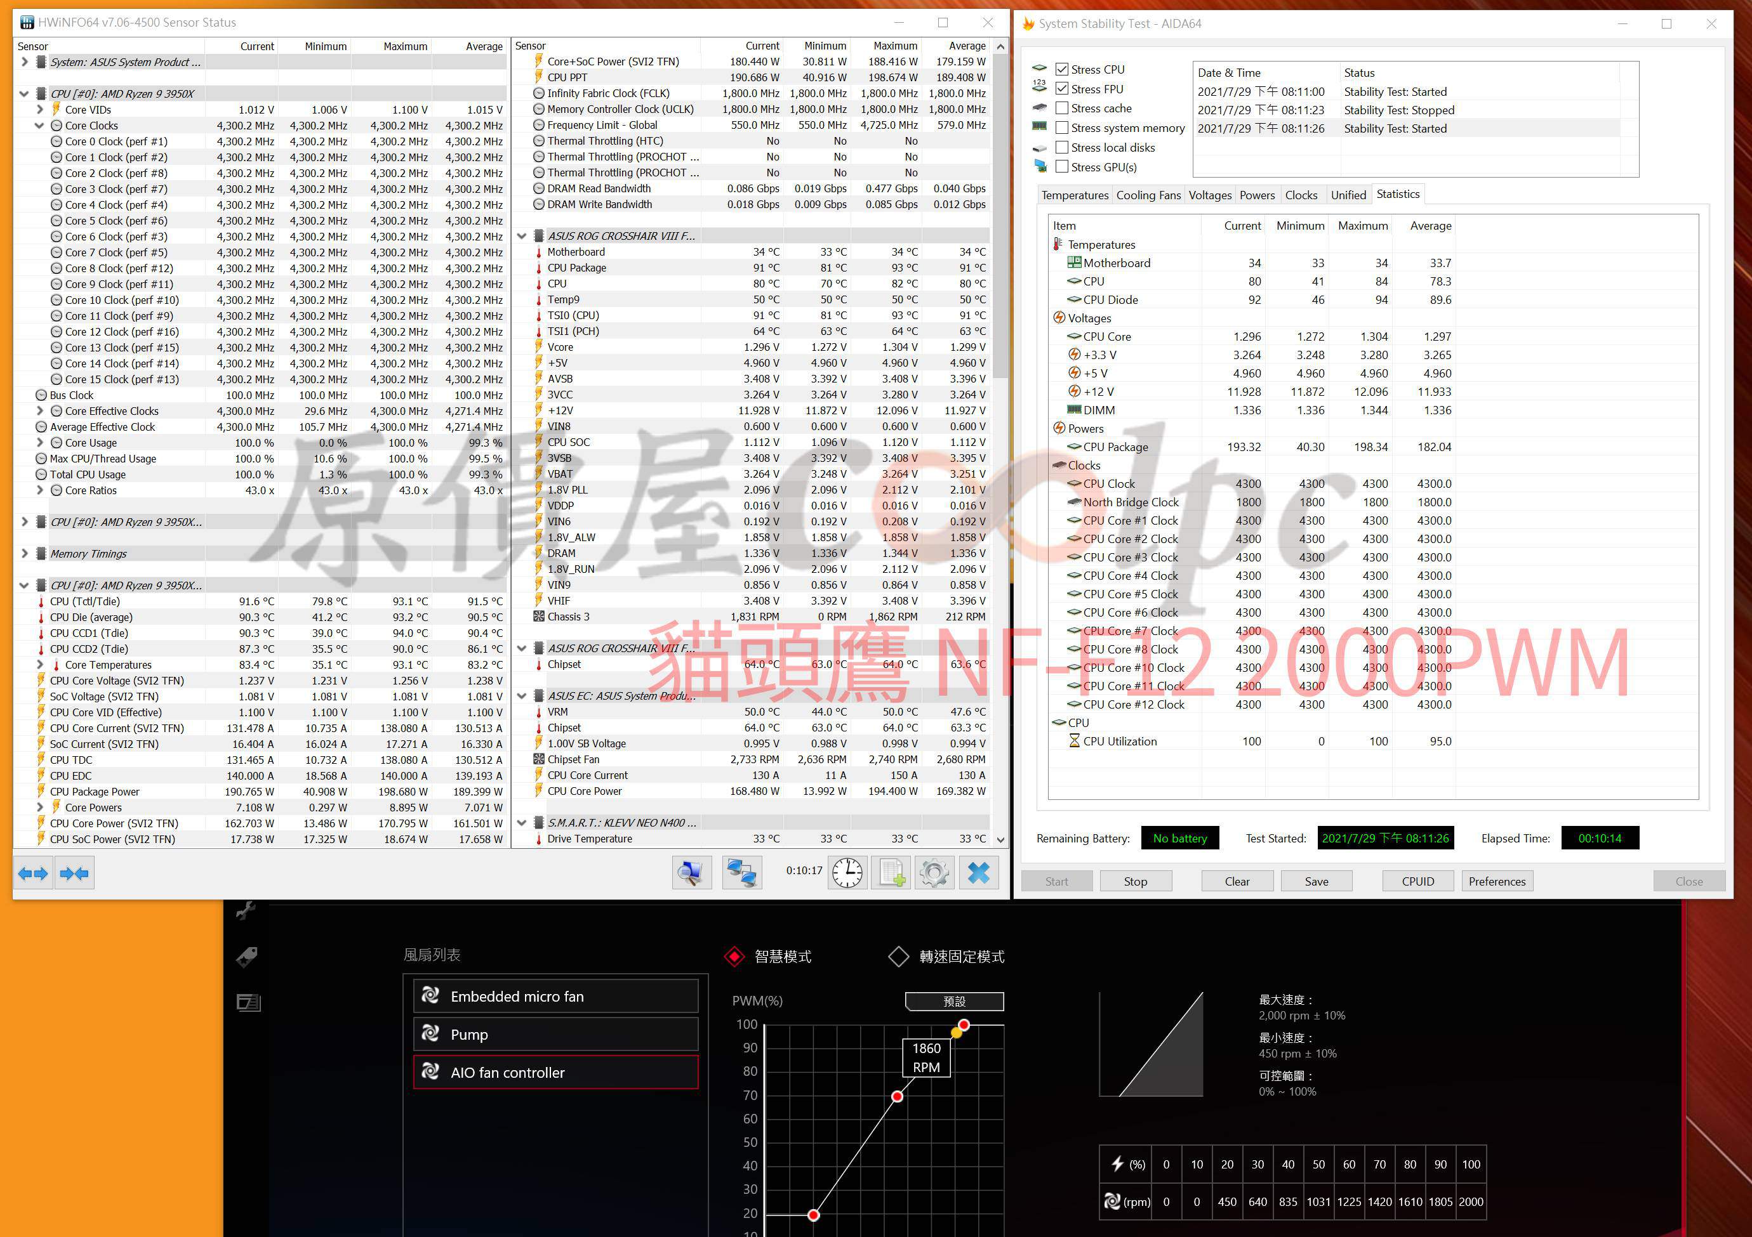Uncheck Stress CPU checkbox
The width and height of the screenshot is (1752, 1237).
point(1061,69)
